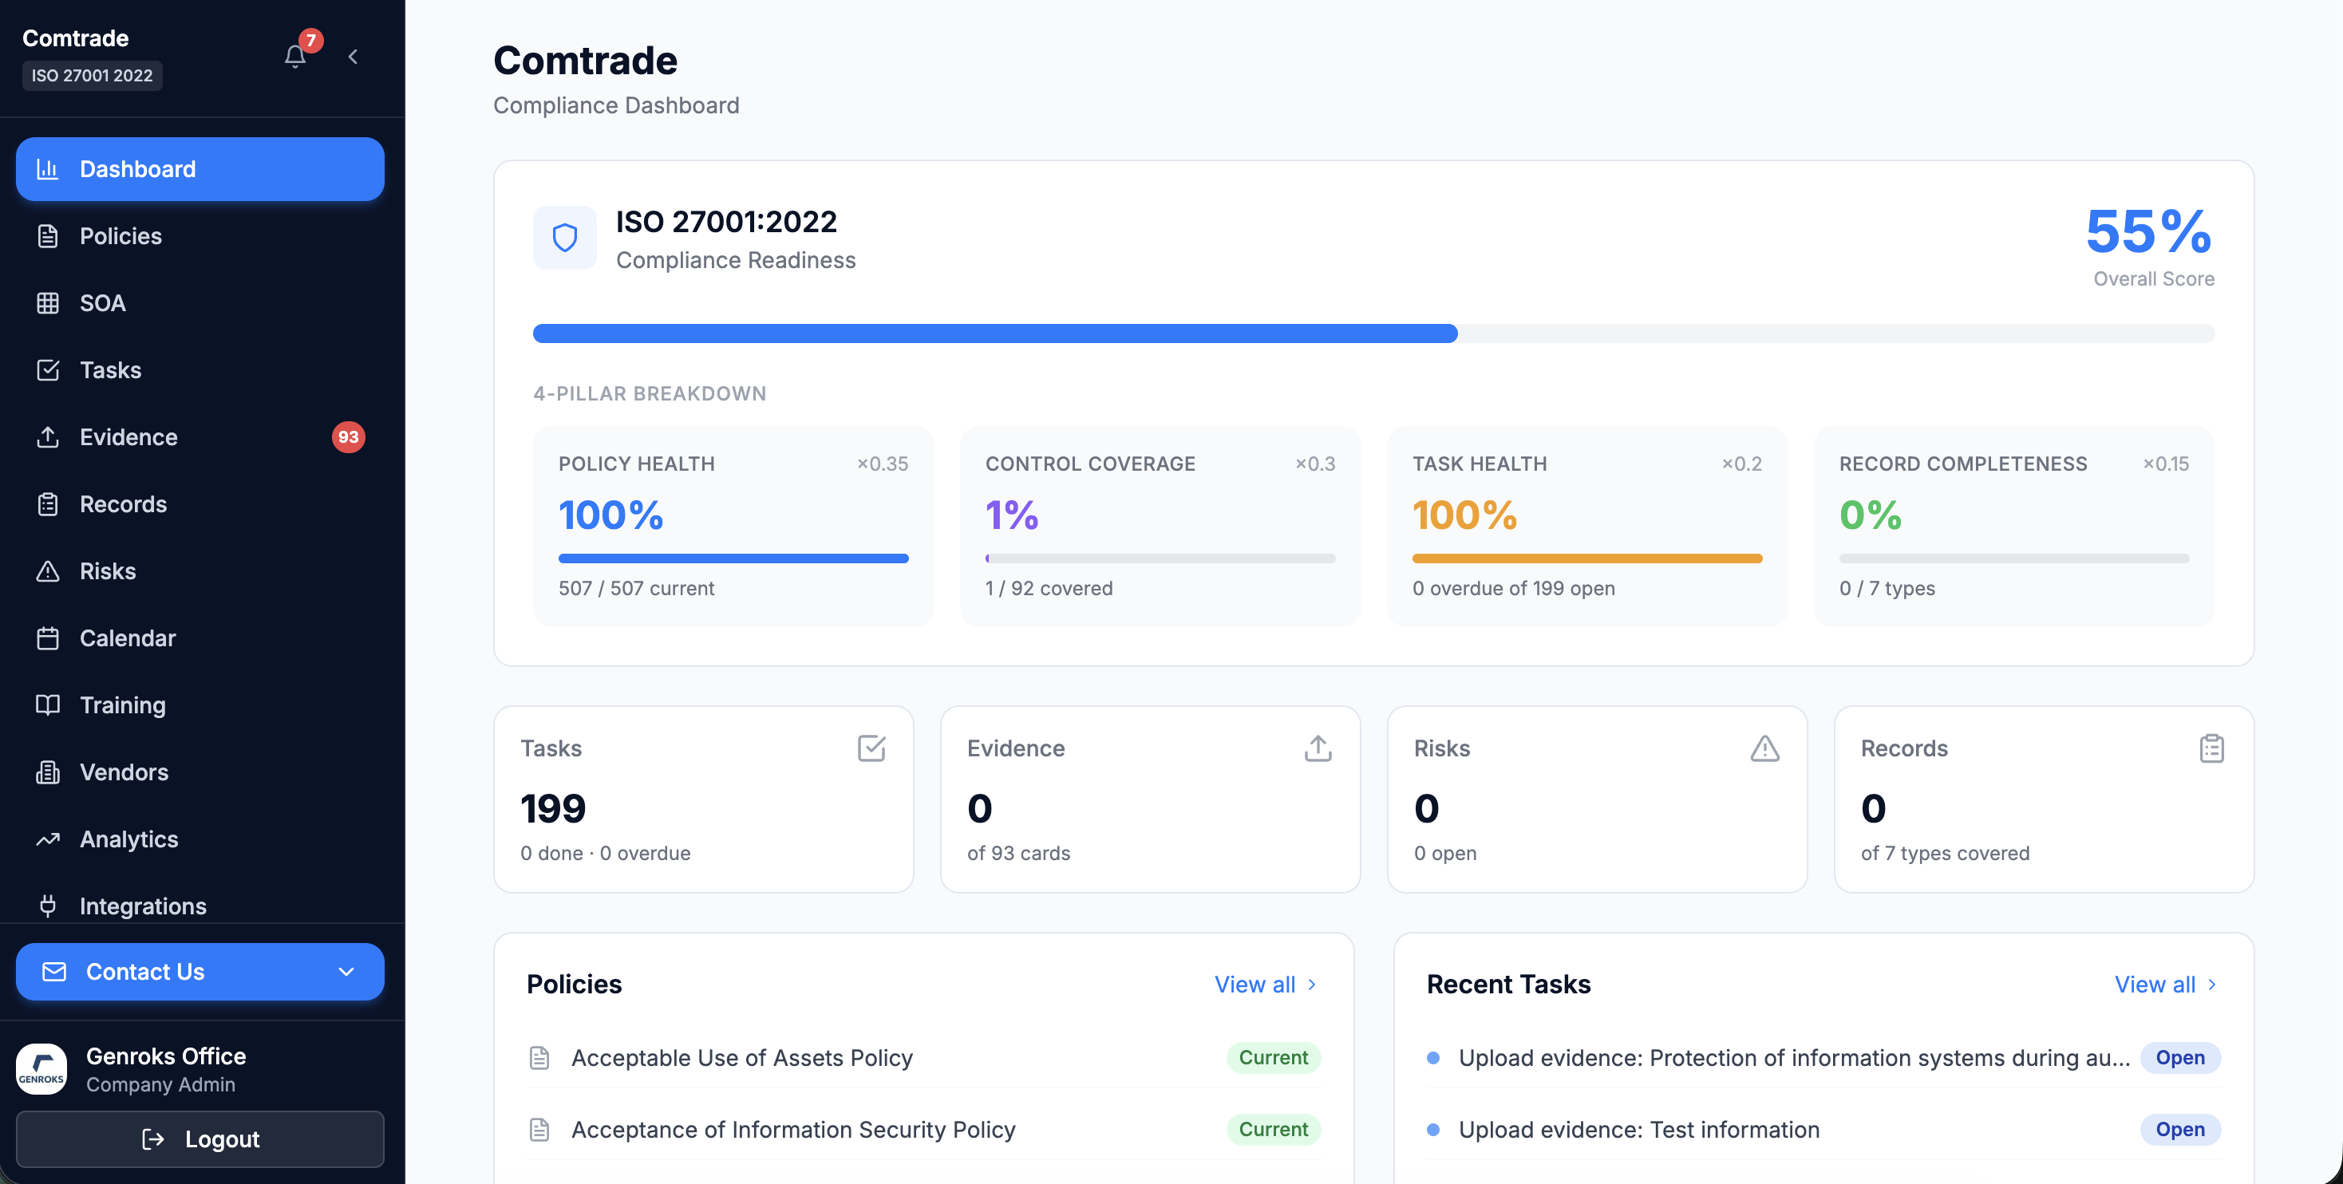The height and width of the screenshot is (1184, 2343).
Task: Click the Task Health orange progress bar
Action: point(1587,558)
